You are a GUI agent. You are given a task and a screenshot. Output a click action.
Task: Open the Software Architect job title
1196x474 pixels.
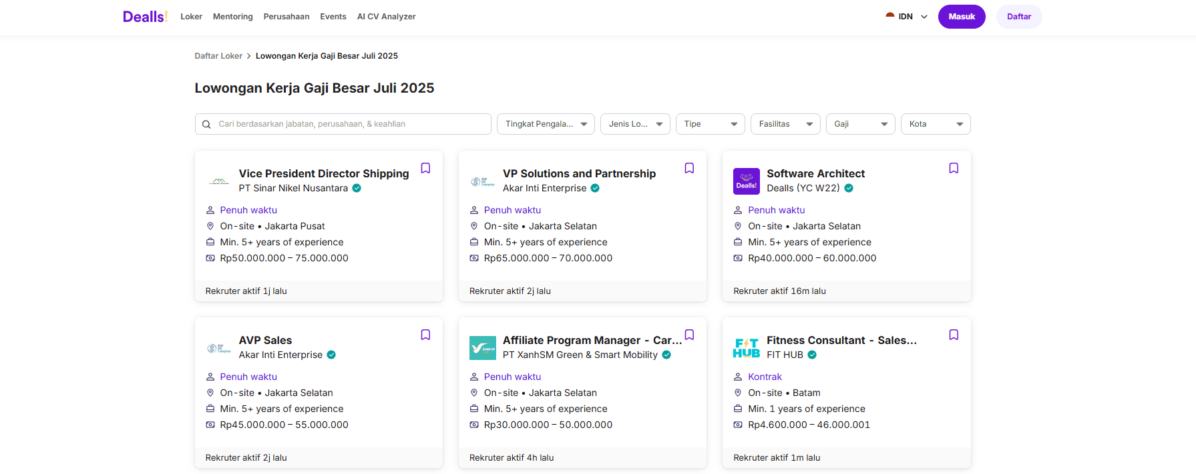(x=816, y=173)
